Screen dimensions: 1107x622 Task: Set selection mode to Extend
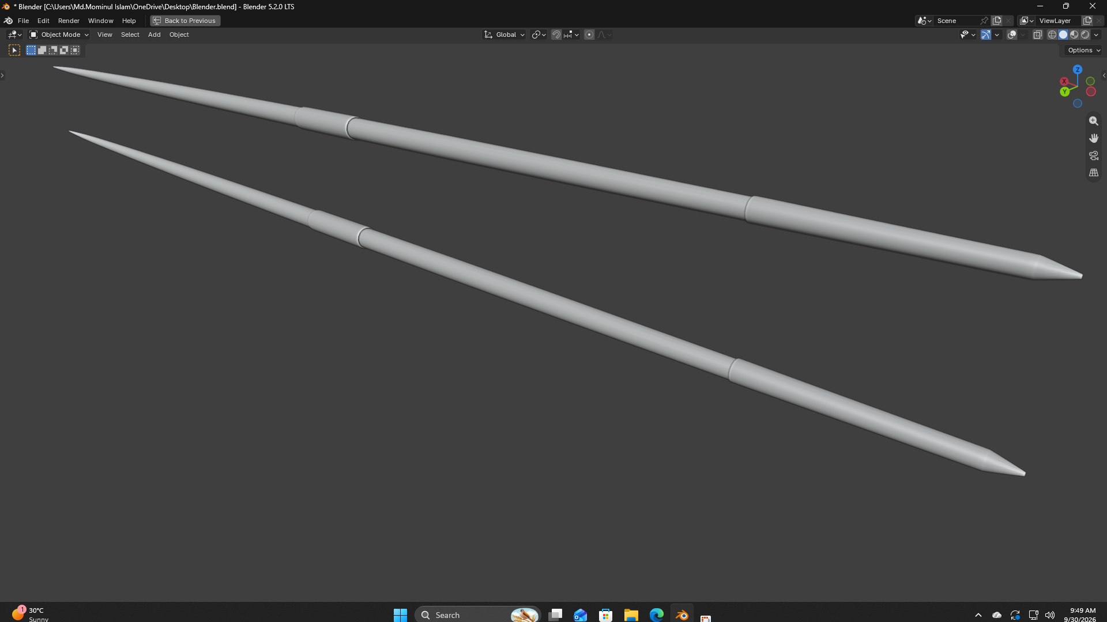click(x=42, y=50)
